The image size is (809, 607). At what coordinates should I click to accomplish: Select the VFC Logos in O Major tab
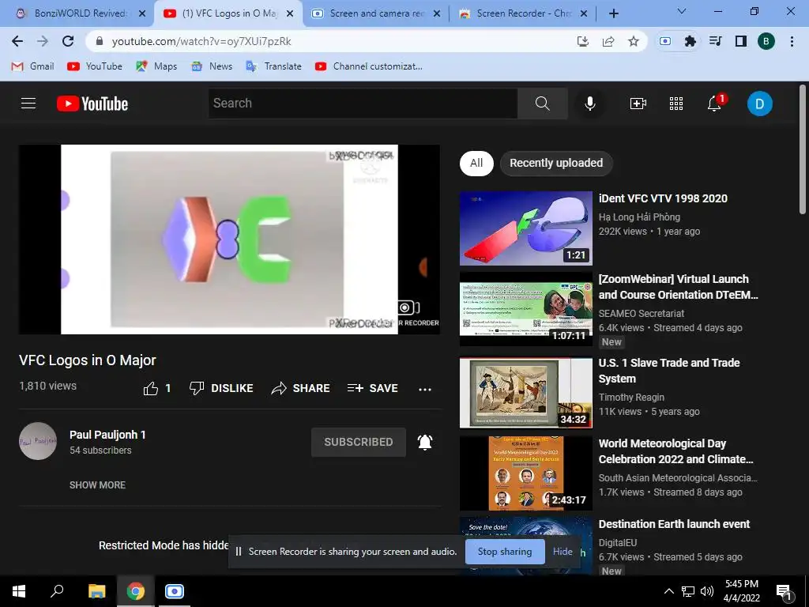point(228,13)
